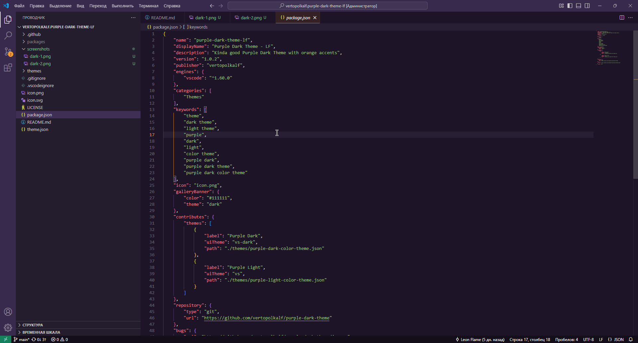Open the Manage gear icon
The width and height of the screenshot is (638, 343).
(x=8, y=328)
